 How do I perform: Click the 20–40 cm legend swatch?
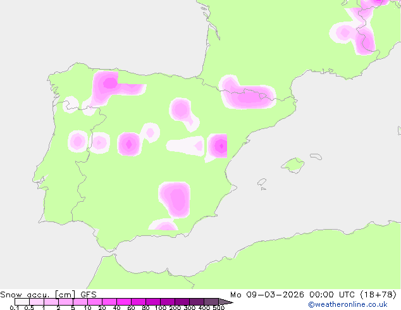(x=109, y=302)
